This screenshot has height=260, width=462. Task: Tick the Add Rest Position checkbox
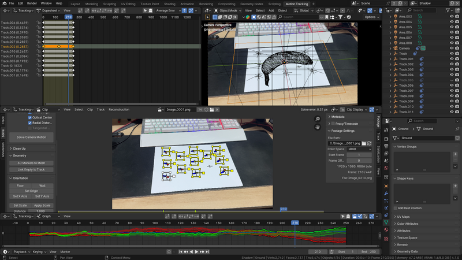click(x=396, y=208)
